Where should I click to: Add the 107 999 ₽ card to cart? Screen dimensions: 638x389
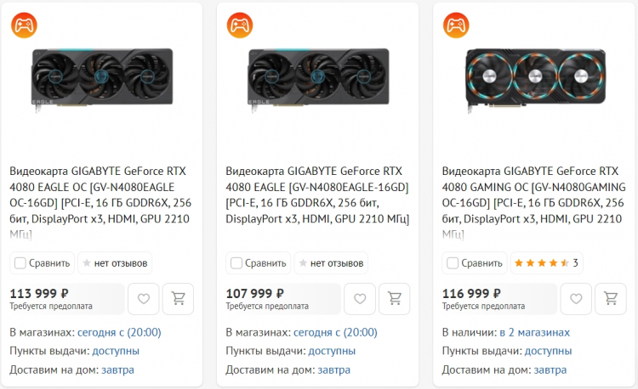pos(394,299)
